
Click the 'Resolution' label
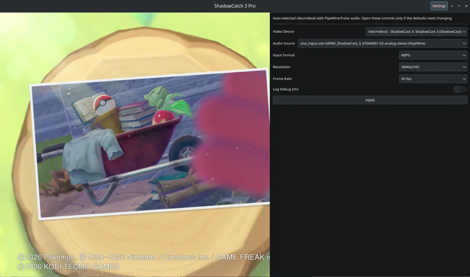pos(282,67)
